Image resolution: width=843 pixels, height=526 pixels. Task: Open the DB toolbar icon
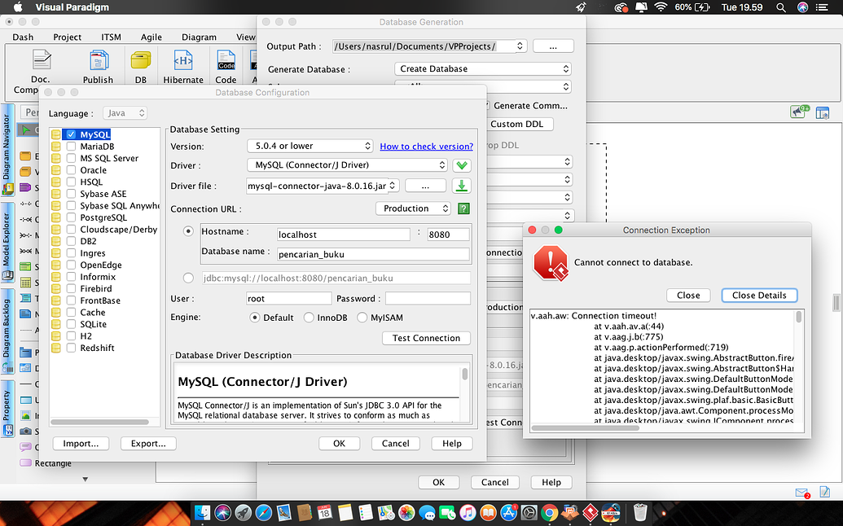[x=141, y=61]
